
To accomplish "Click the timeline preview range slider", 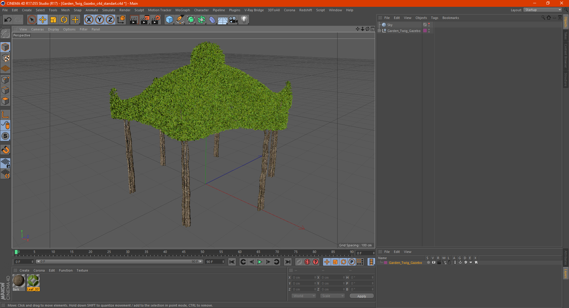I will coord(119,262).
